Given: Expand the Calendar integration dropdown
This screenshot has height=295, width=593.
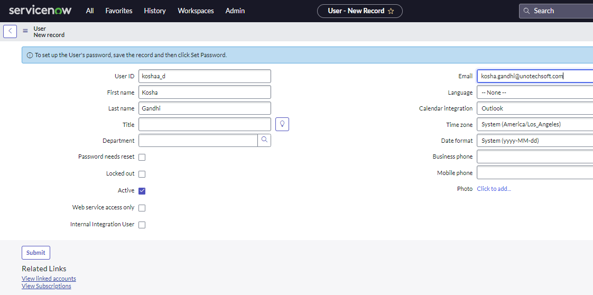Looking at the screenshot, I should click(x=534, y=108).
